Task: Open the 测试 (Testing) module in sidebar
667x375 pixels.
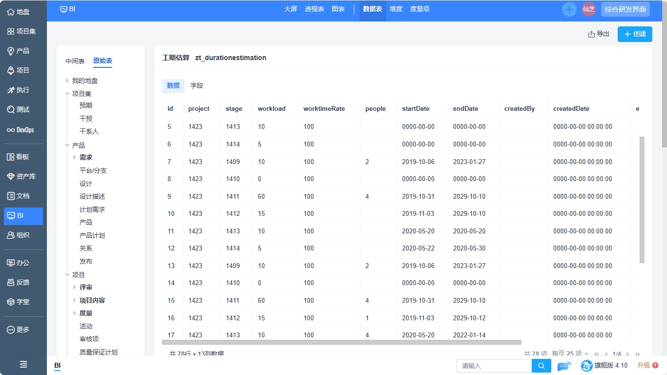Action: (x=20, y=109)
